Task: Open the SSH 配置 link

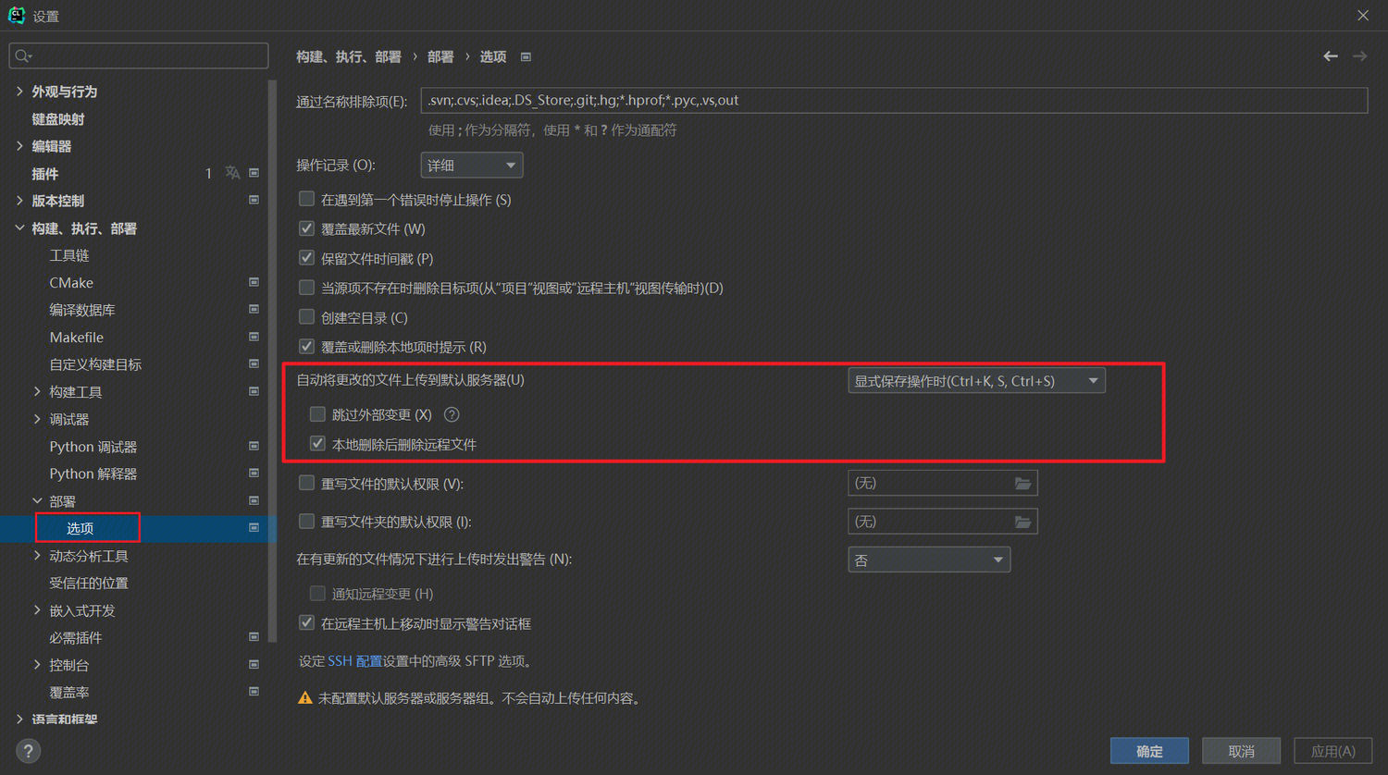Action: 354,661
